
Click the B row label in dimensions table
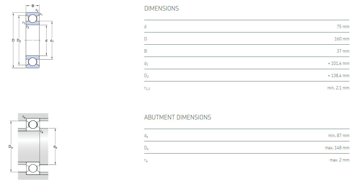click(x=146, y=51)
